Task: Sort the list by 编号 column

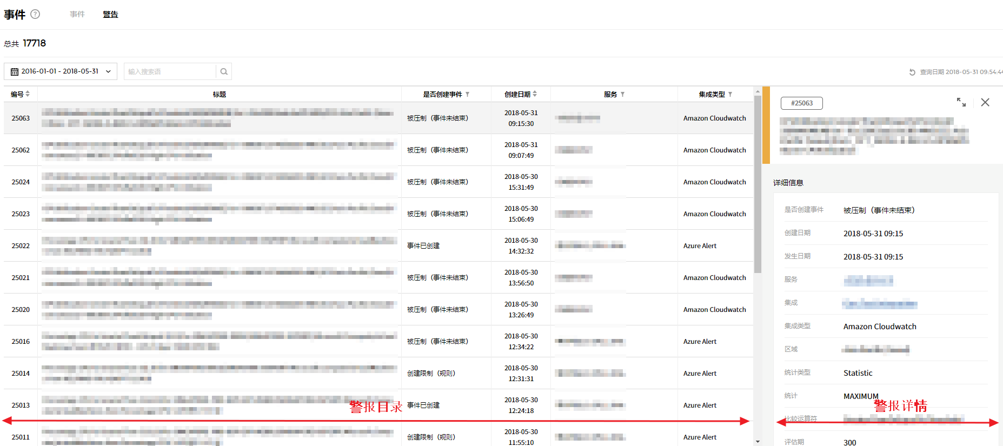Action: [28, 94]
